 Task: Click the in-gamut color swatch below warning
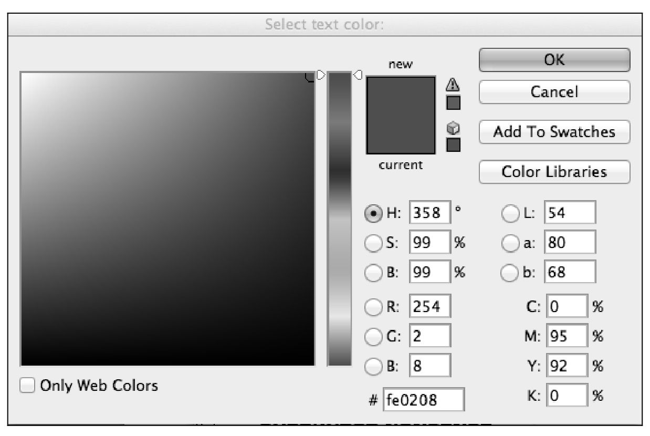[x=453, y=102]
